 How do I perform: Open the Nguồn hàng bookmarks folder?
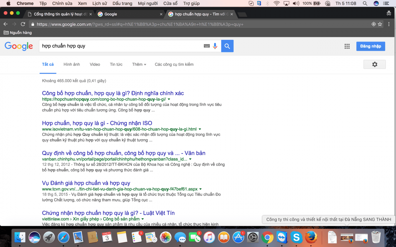17,33
